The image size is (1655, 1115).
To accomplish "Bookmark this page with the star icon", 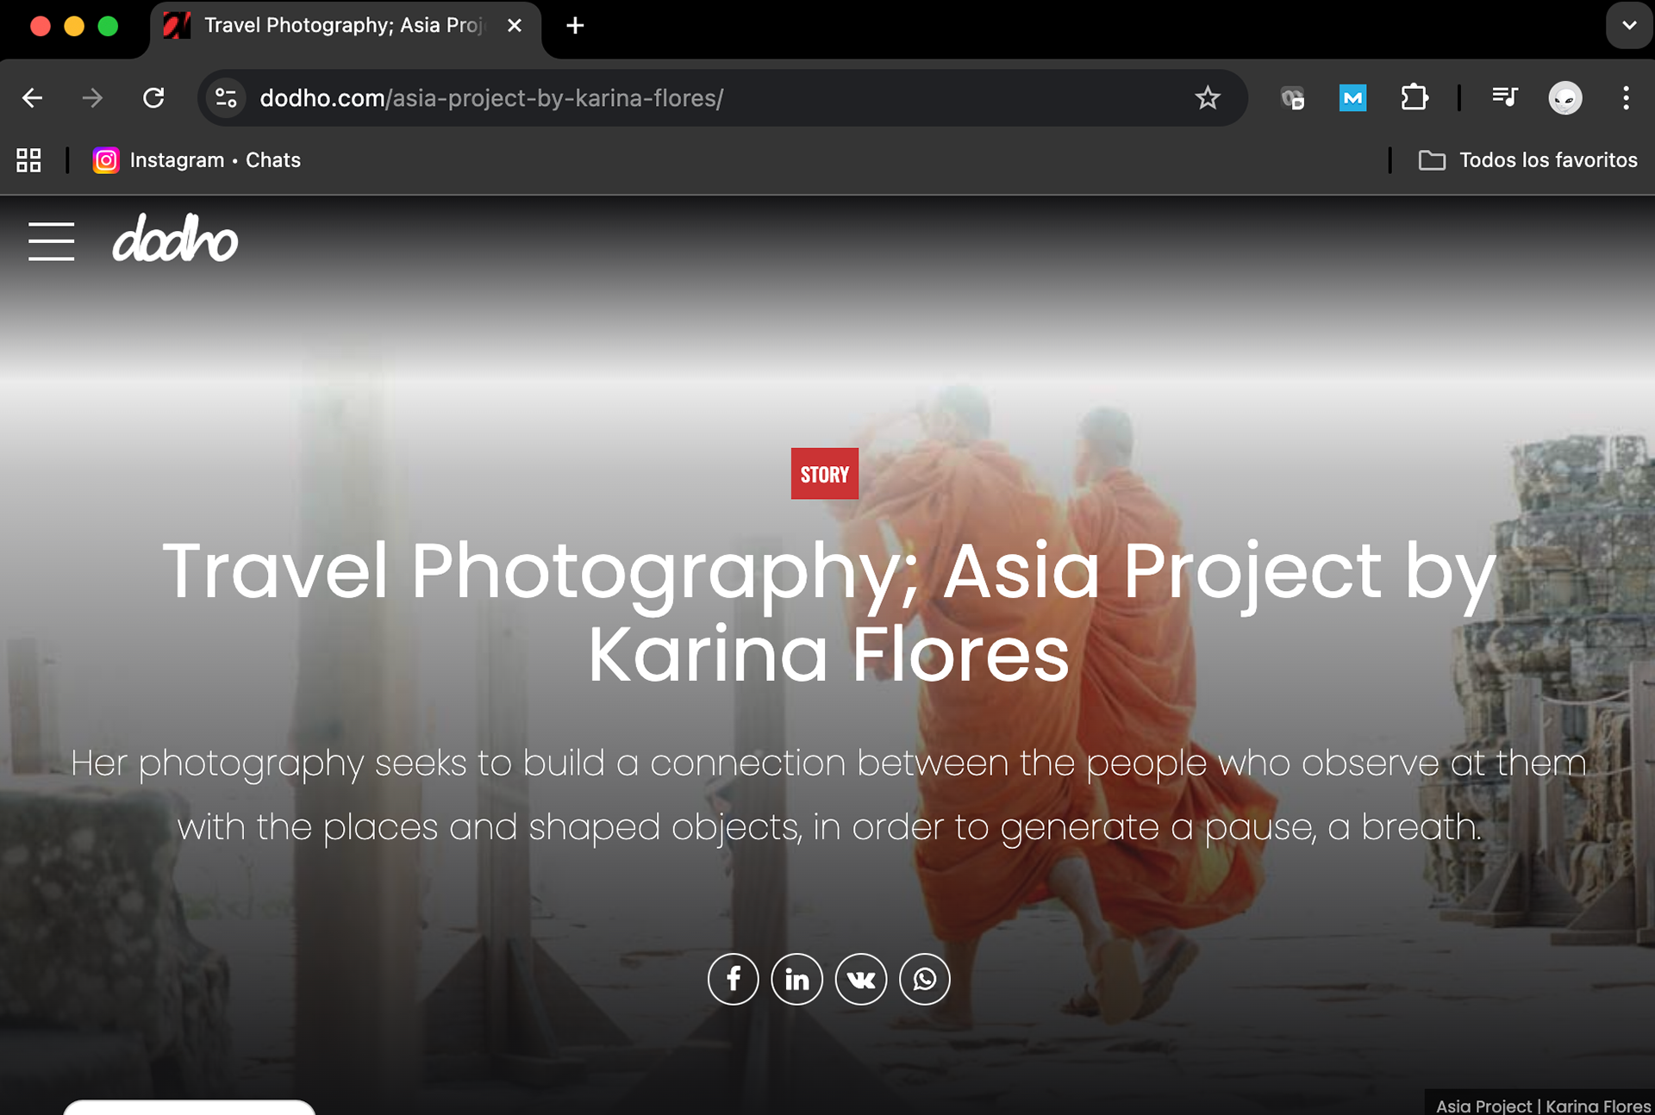I will (1207, 98).
